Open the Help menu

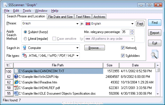pyautogui.click(x=55, y=11)
